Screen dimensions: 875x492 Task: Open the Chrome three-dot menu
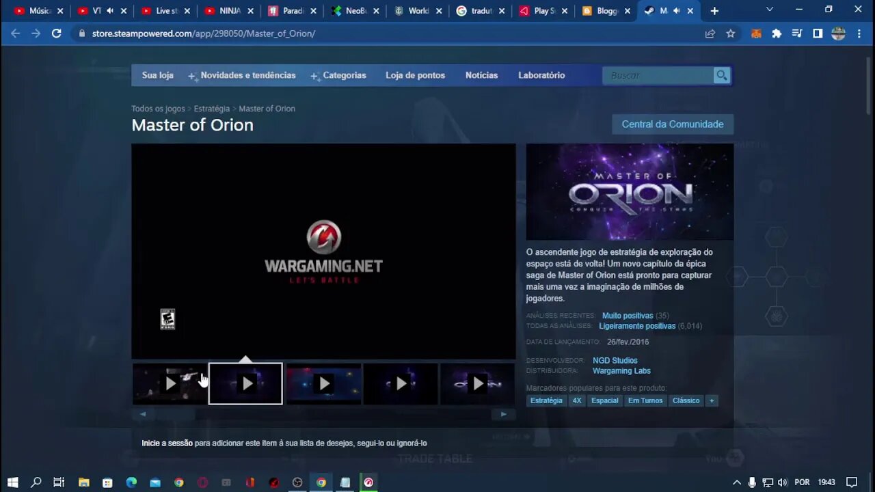[x=859, y=33]
